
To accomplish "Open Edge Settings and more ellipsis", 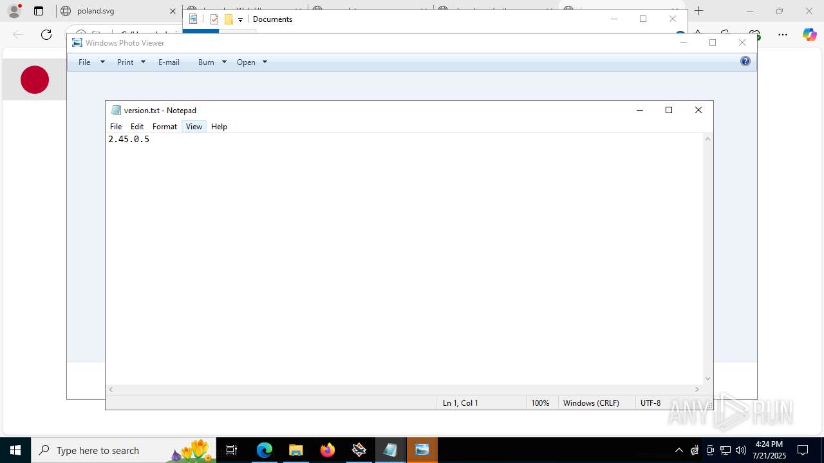I will click(x=783, y=35).
